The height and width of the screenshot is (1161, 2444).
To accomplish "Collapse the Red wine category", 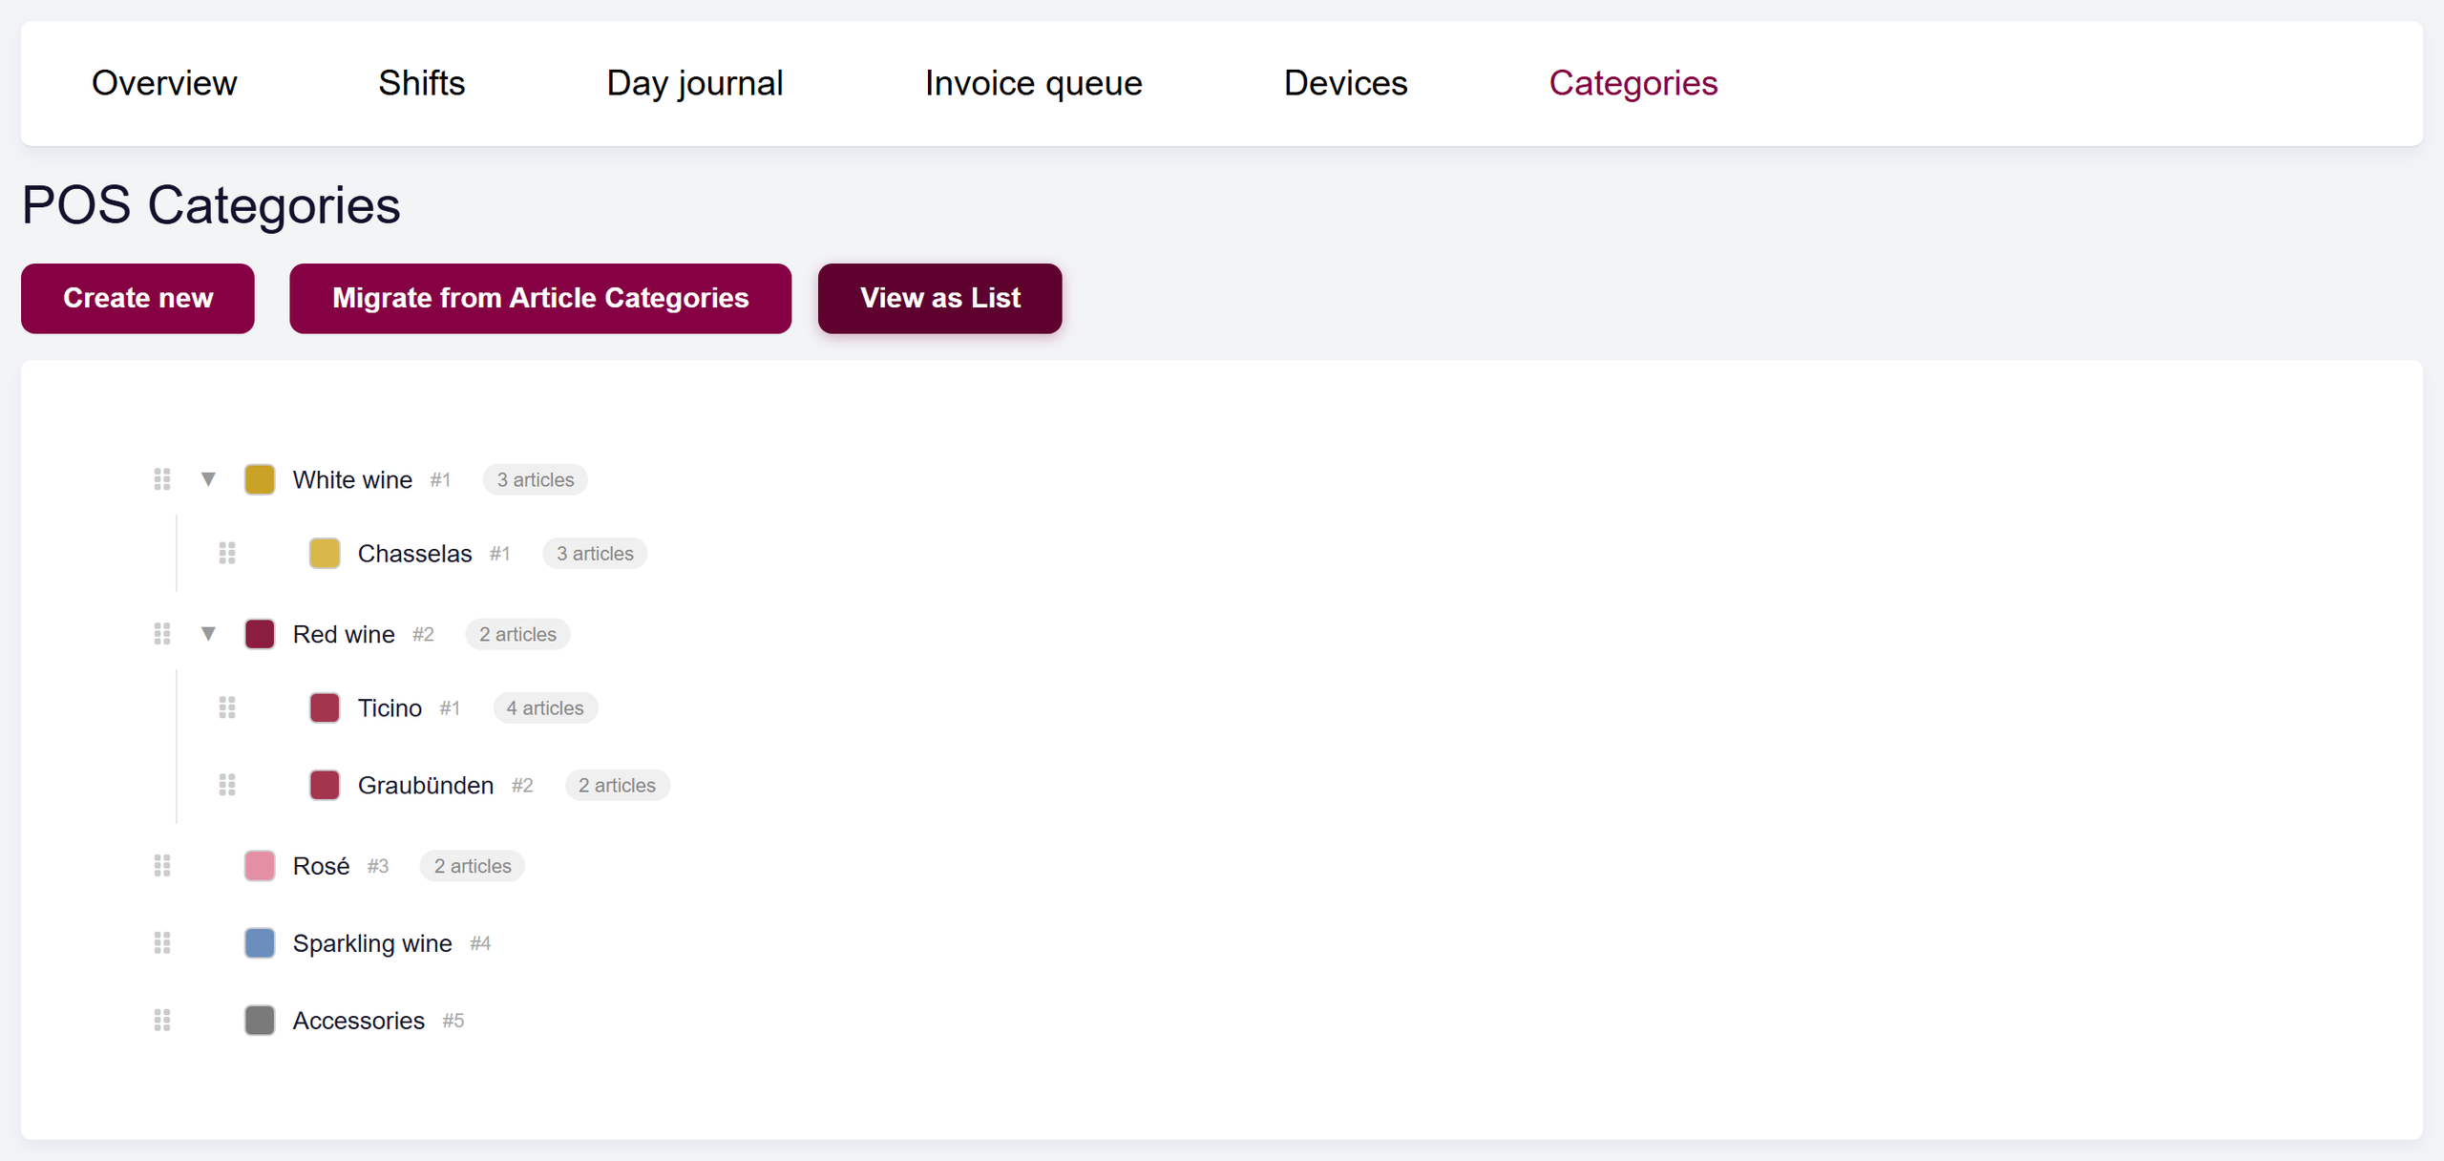I will click(x=208, y=634).
